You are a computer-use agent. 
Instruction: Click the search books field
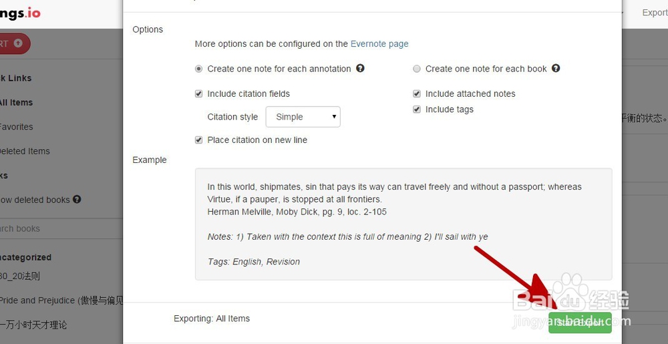(40, 228)
